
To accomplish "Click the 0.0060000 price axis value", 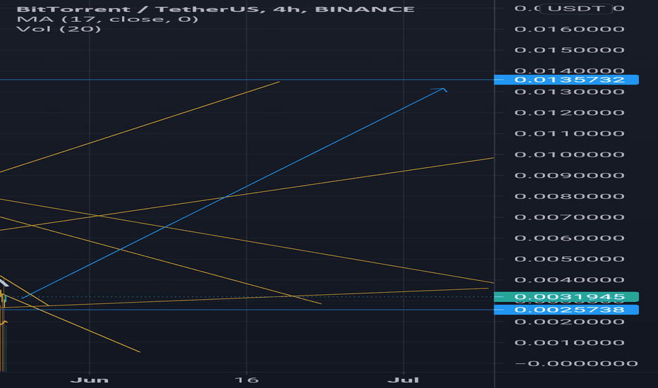I will point(570,238).
